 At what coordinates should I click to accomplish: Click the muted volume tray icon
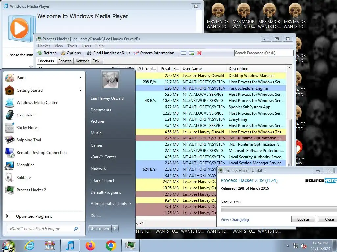click(304, 246)
